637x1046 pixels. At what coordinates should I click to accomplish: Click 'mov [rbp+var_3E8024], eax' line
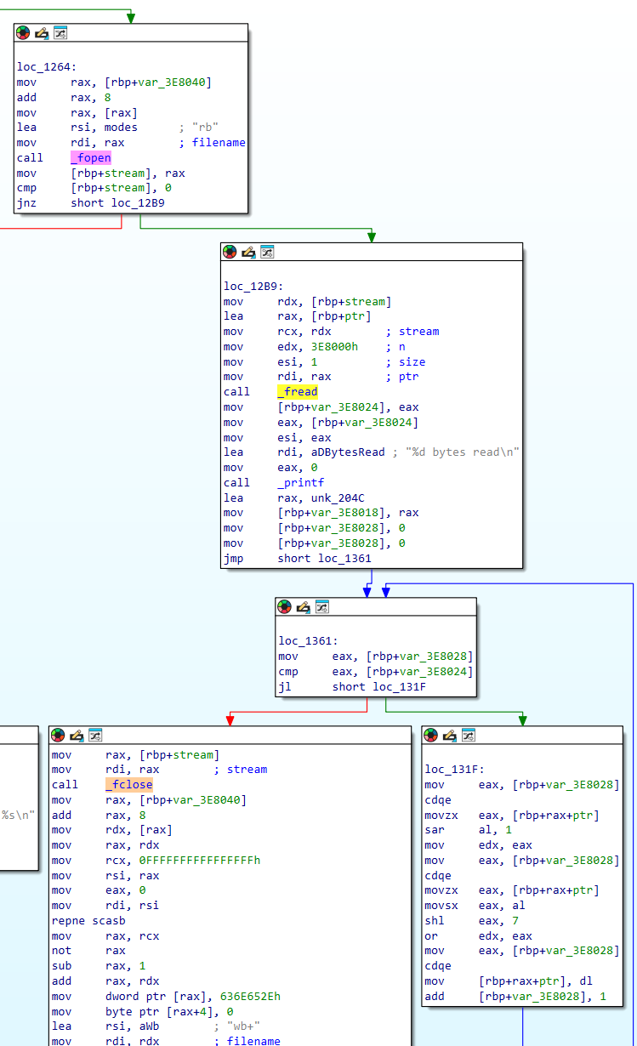[x=321, y=407]
